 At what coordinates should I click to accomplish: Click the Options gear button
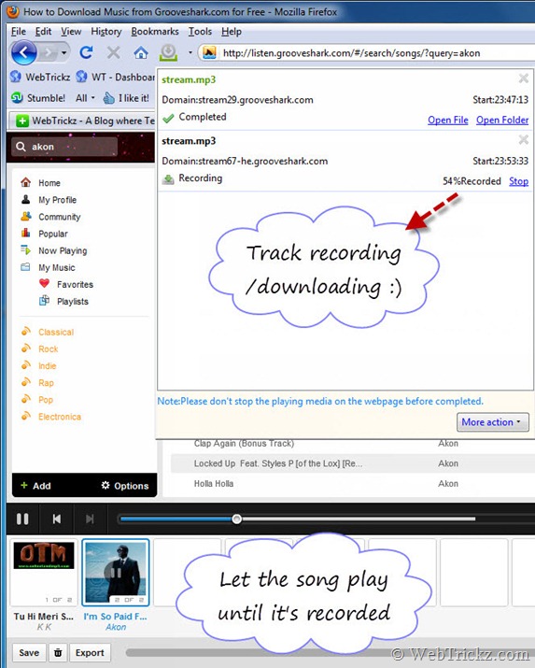click(125, 486)
